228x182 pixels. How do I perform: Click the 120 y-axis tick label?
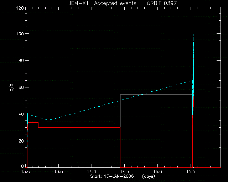(20, 8)
